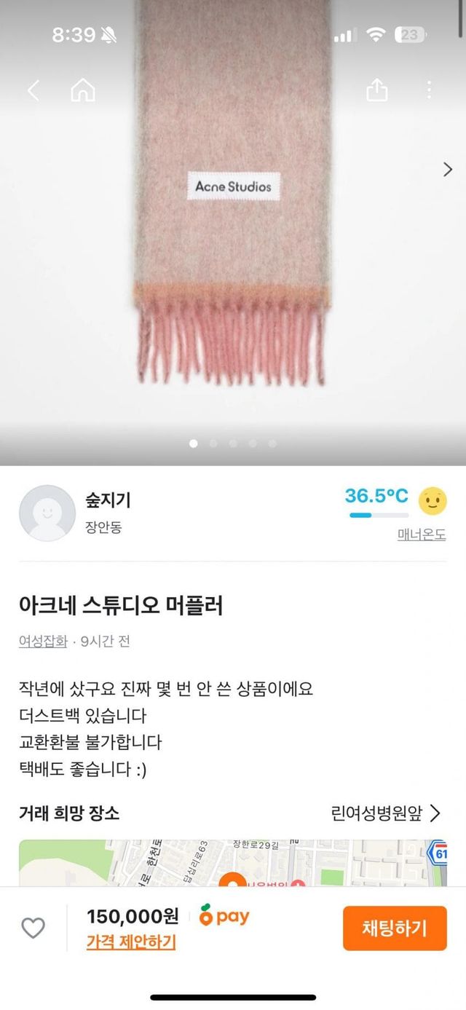Open seller's default profile avatar
This screenshot has height=1010, width=466.
coord(47,513)
